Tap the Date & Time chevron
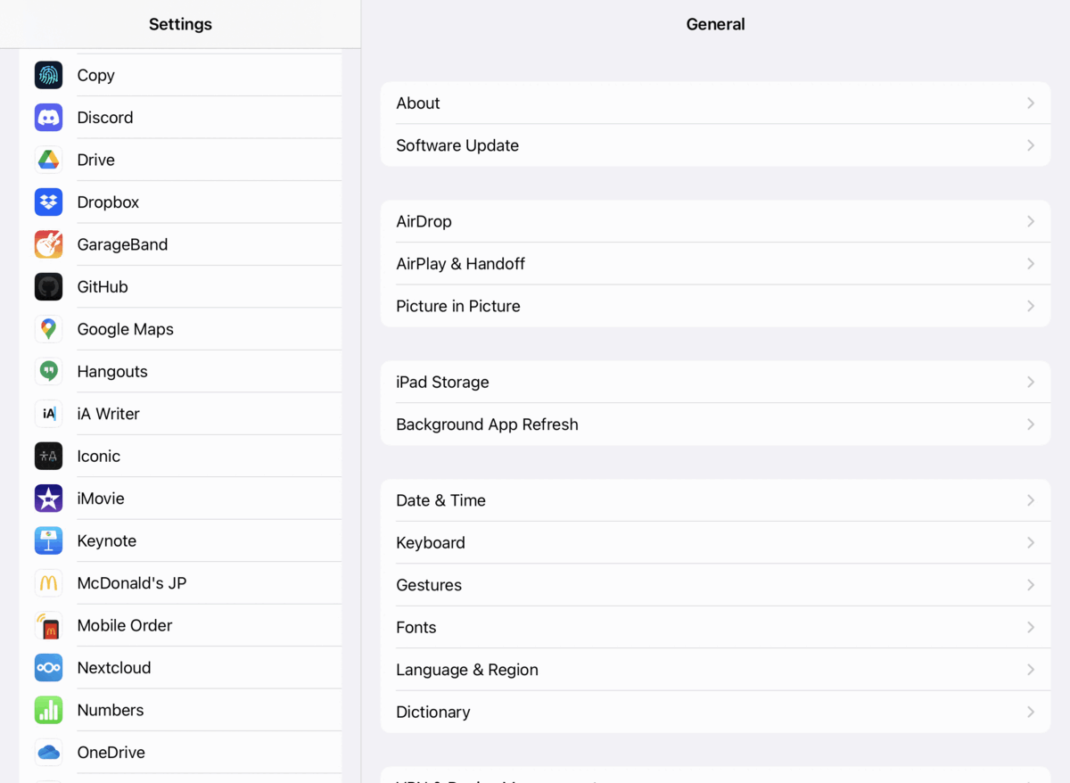Screen dimensions: 1070x783 (1031, 500)
